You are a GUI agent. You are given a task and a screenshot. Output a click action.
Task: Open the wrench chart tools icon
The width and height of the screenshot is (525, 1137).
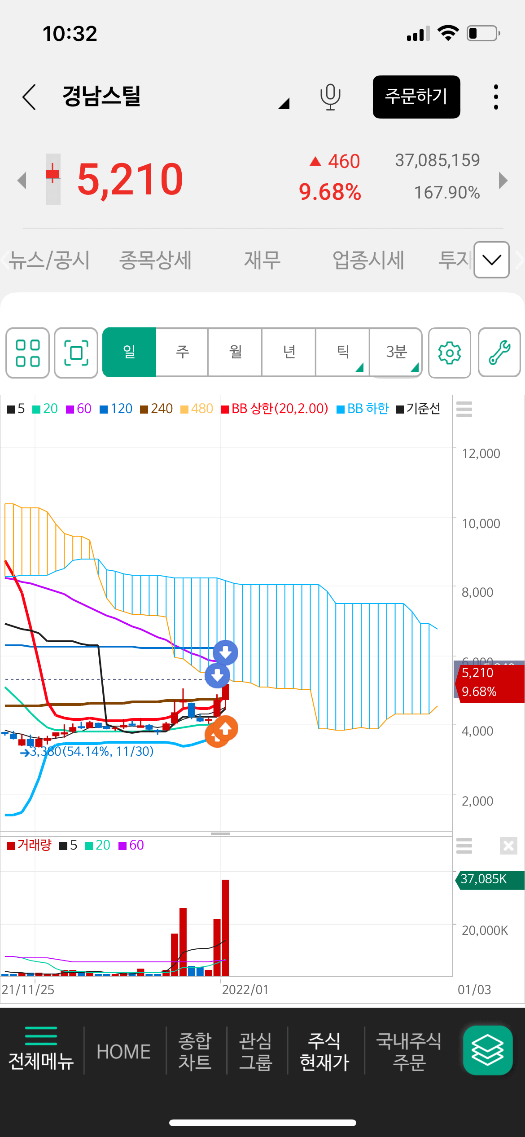499,353
